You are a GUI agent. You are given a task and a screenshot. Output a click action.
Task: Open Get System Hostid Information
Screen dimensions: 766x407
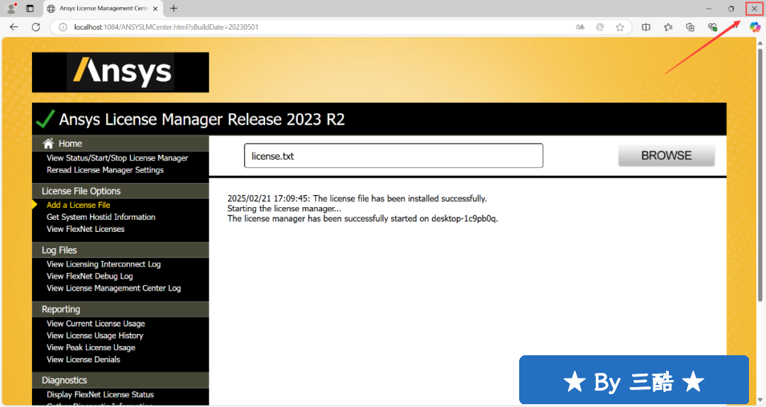tap(101, 217)
